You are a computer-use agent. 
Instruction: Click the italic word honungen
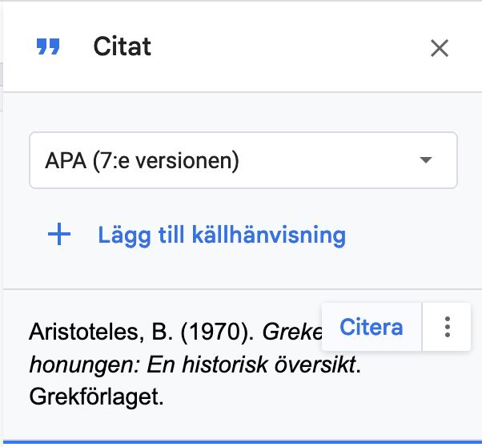85,365
